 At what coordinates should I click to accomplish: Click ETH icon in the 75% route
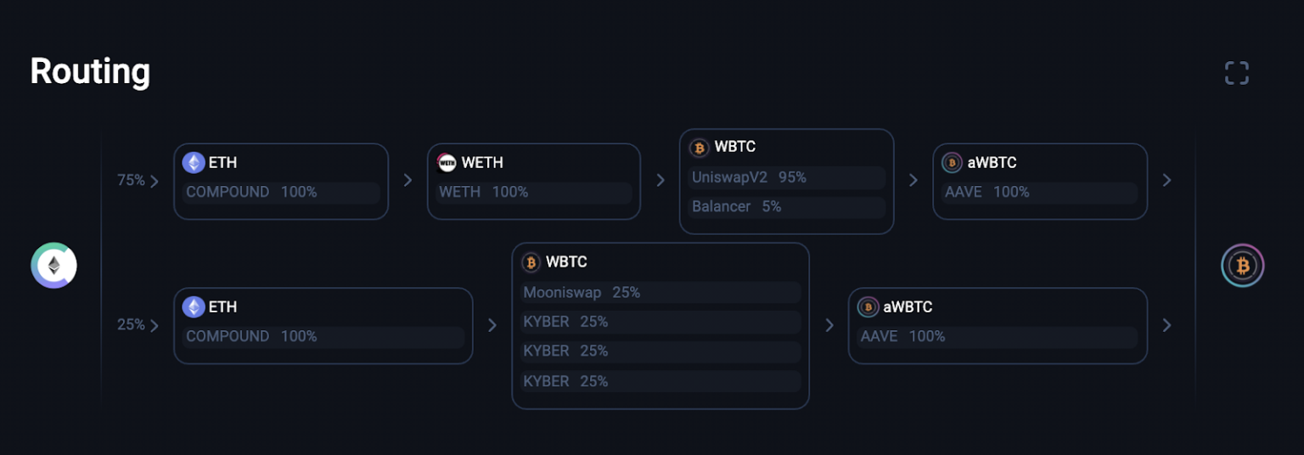(x=194, y=162)
